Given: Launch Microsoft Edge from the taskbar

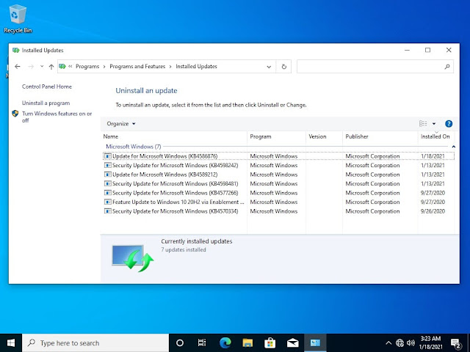Looking at the screenshot, I should coord(225,343).
